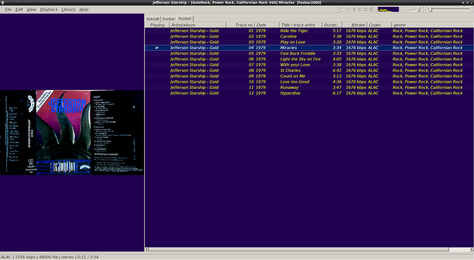Sort by Date column header
The image size is (474, 260).
267,25
